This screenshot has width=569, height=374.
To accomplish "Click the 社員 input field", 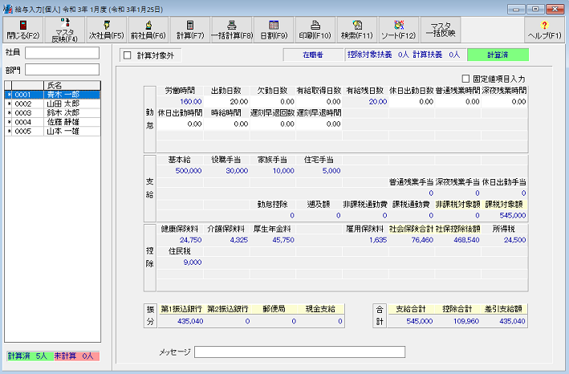I will (x=62, y=53).
